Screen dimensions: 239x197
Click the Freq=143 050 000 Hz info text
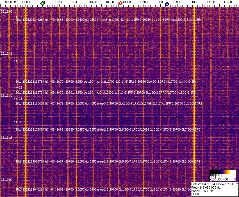[x=206, y=187]
